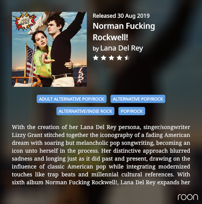Click the roon logo
Screen dimensions: 202x204
(x=188, y=197)
